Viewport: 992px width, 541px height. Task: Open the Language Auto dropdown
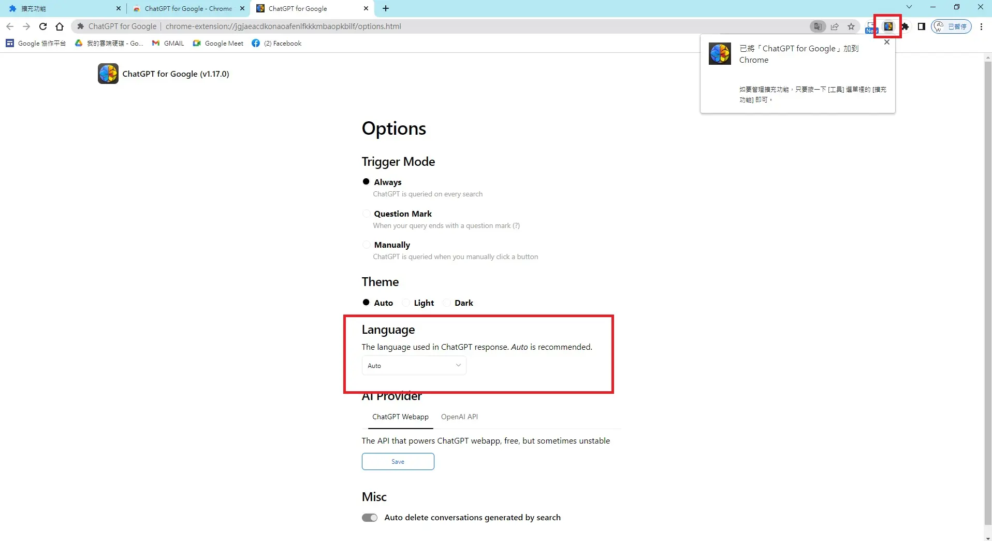pos(414,365)
